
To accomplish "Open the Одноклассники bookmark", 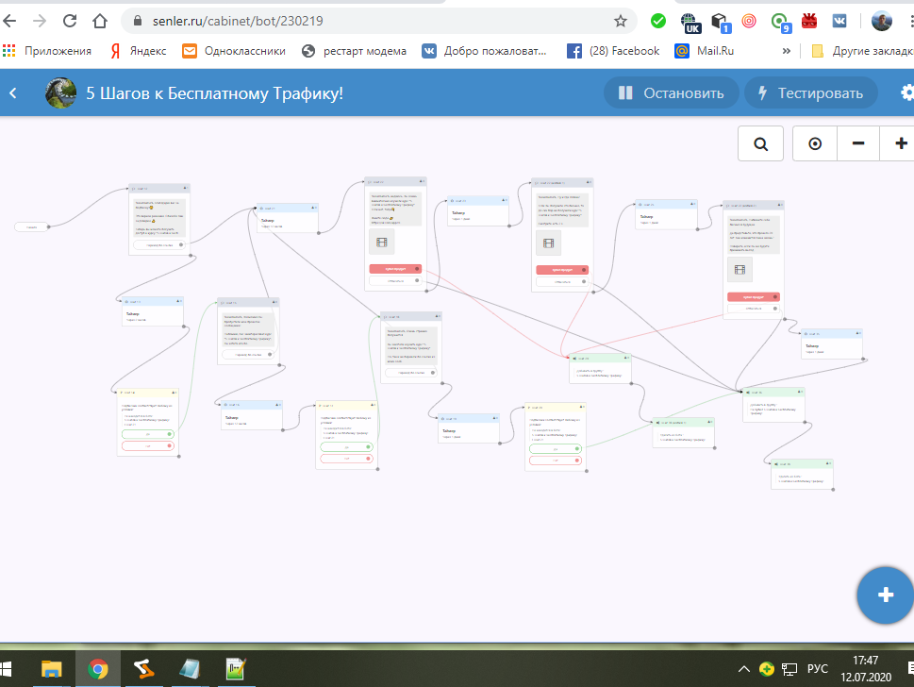I will tap(234, 51).
